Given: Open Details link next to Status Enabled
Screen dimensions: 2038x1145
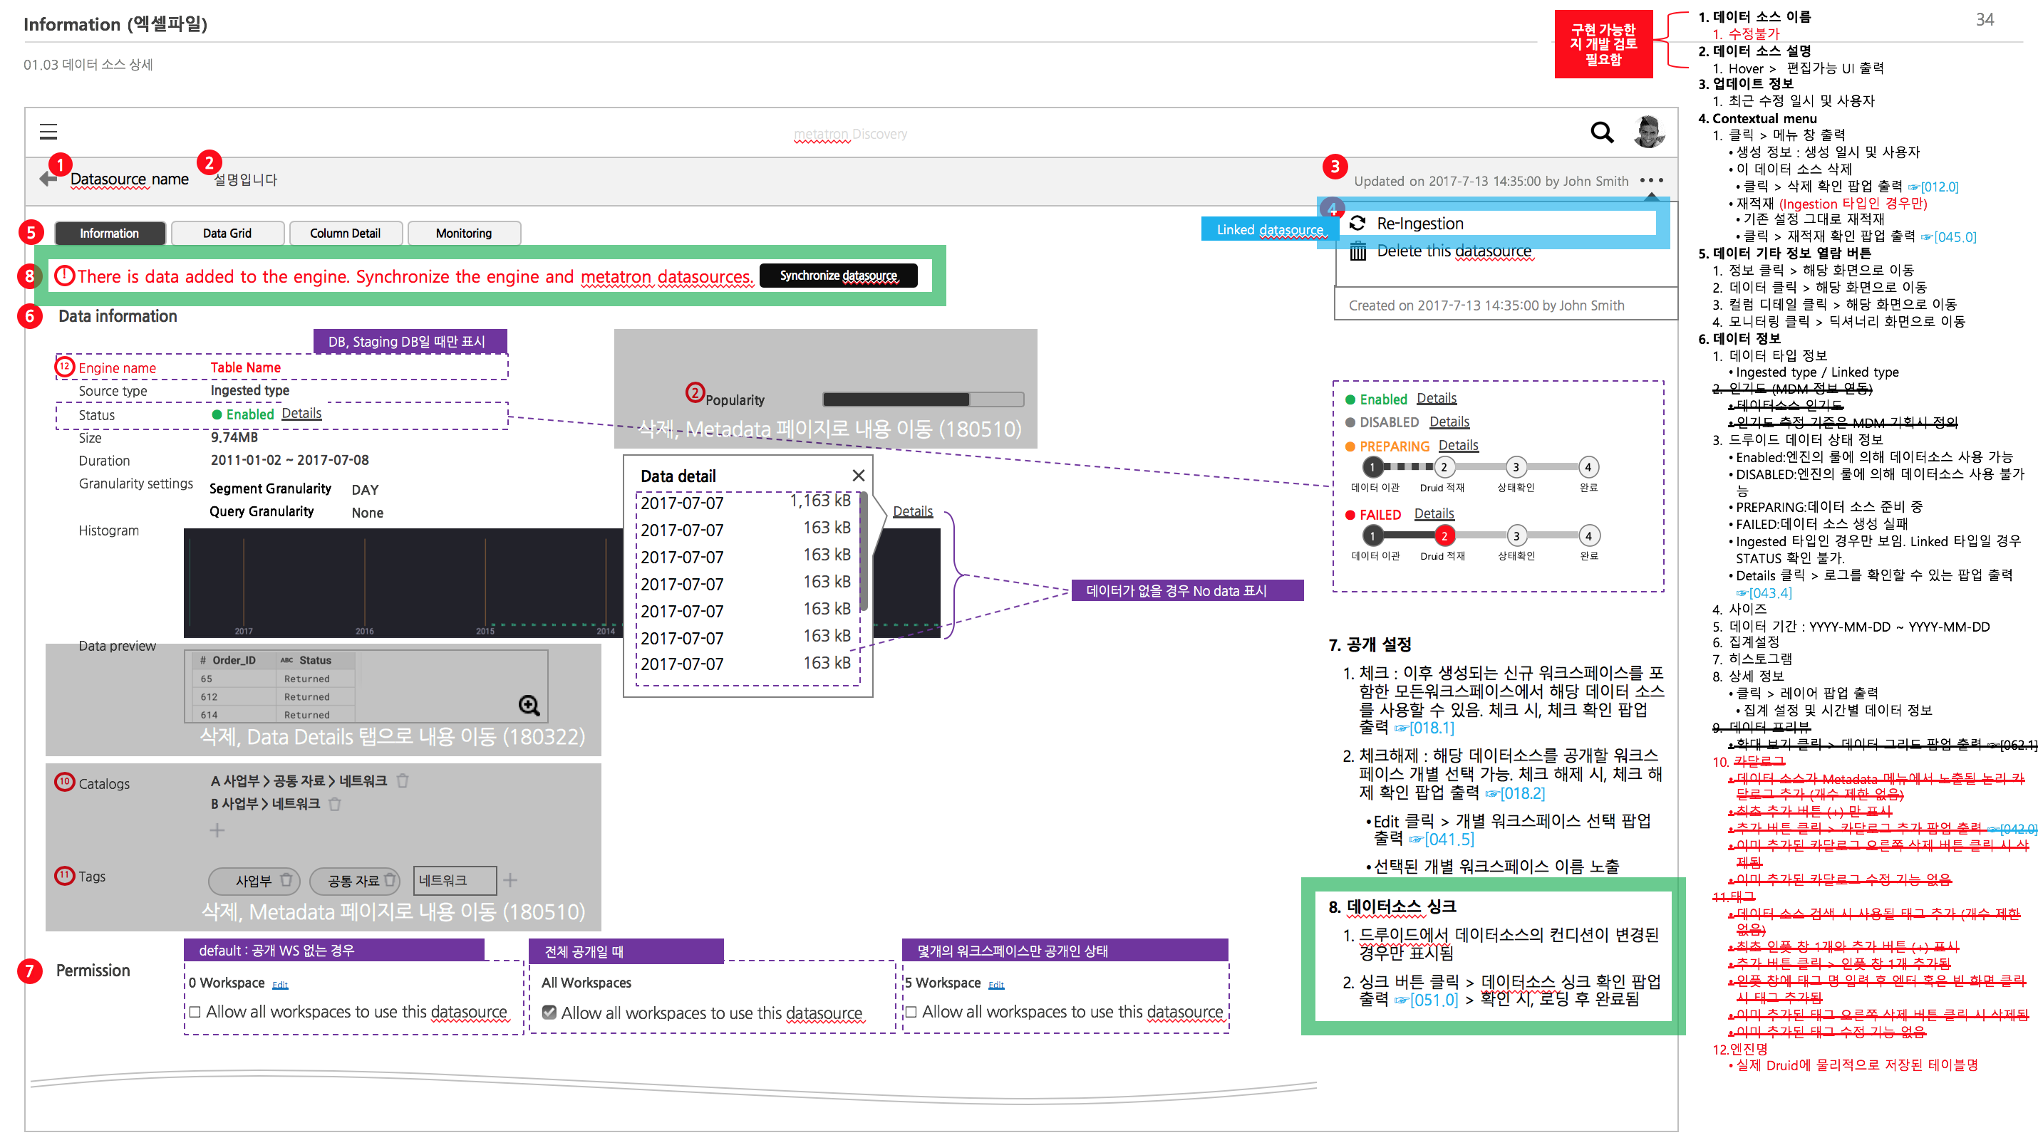Looking at the screenshot, I should [x=301, y=414].
